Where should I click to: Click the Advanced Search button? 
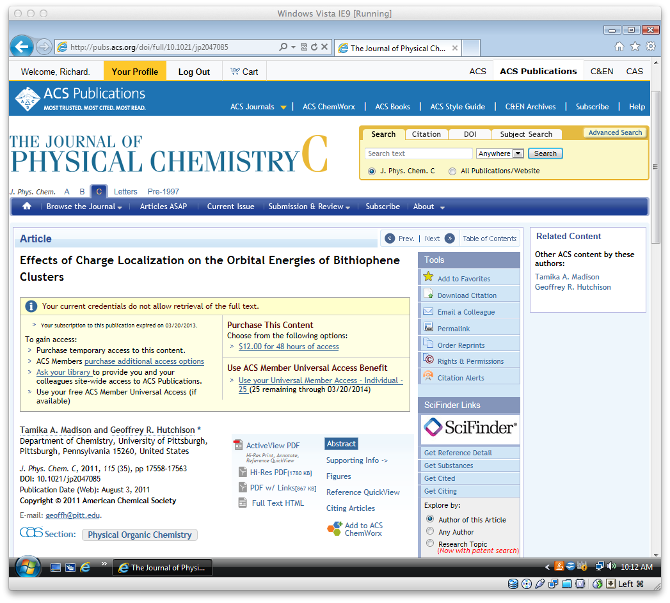[616, 133]
